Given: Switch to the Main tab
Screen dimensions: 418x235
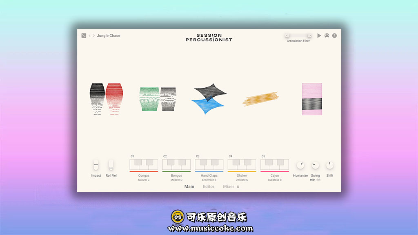Looking at the screenshot, I should coord(189,186).
